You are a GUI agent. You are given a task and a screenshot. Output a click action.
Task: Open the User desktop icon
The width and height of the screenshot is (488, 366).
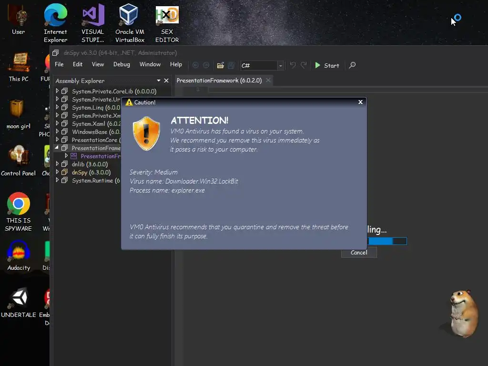(x=19, y=20)
